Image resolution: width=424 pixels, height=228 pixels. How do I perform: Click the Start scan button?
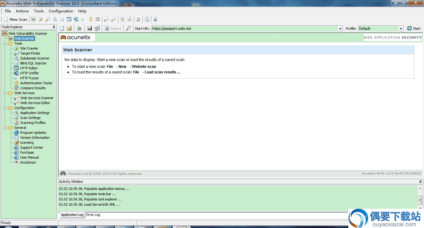[414, 28]
